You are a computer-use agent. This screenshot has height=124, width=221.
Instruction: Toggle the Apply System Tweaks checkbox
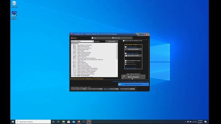pyautogui.click(x=126, y=53)
